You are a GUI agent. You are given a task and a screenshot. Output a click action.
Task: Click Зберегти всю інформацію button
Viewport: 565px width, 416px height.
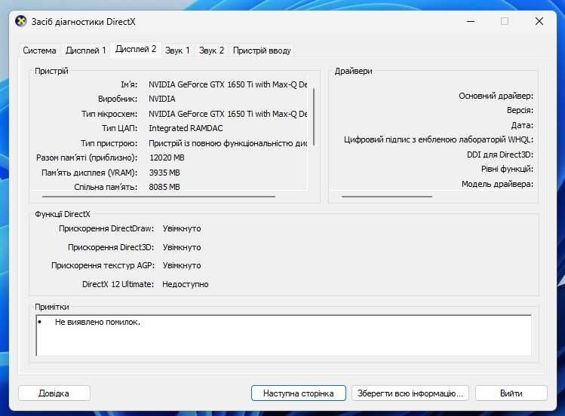pos(410,393)
